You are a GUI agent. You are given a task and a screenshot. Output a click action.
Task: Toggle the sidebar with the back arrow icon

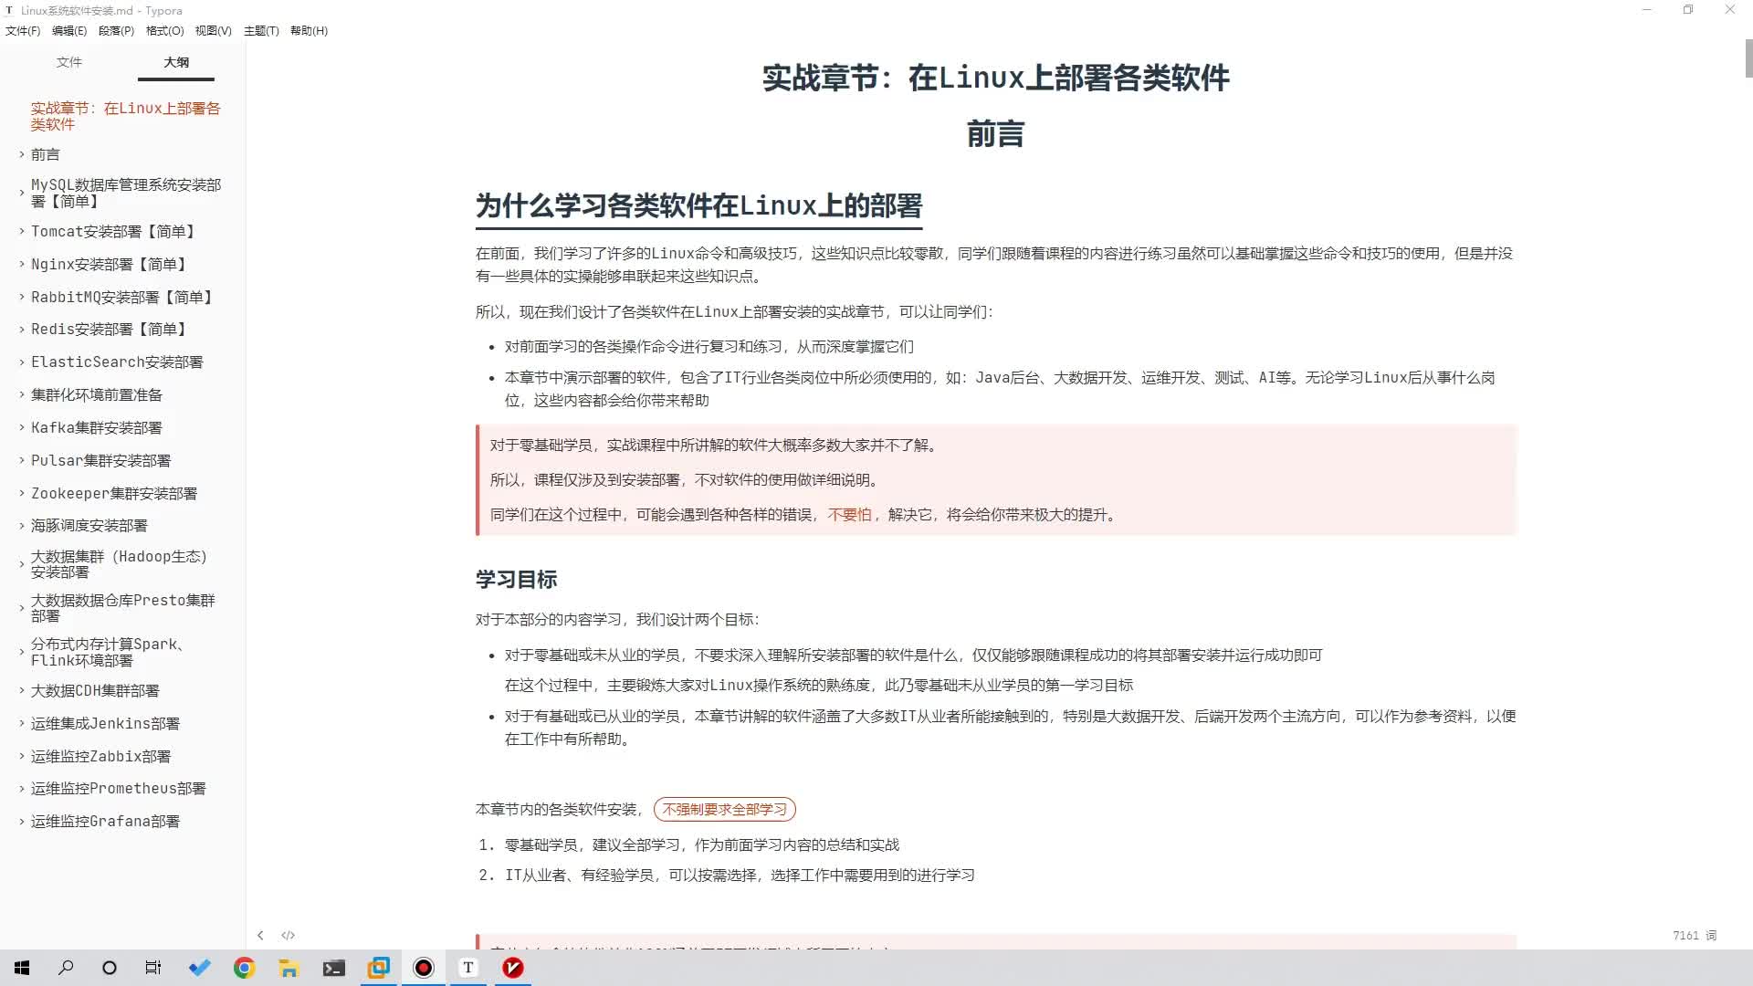point(260,935)
